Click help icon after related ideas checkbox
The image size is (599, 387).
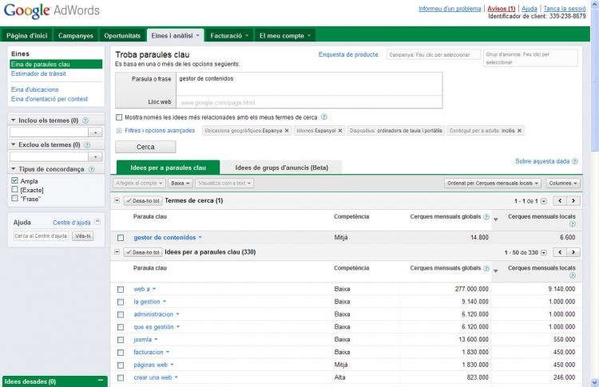click(324, 117)
